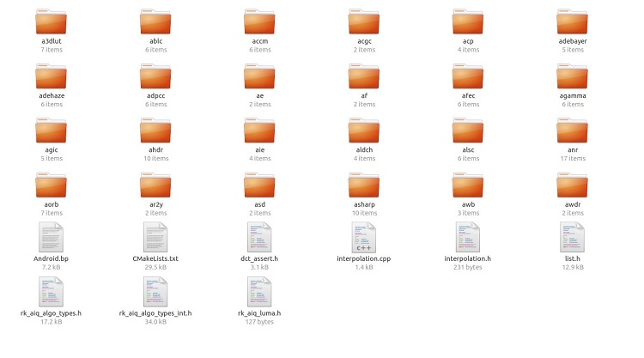The width and height of the screenshot is (644, 358).
Task: Select the Android.bp file icon
Action: pyautogui.click(x=51, y=237)
